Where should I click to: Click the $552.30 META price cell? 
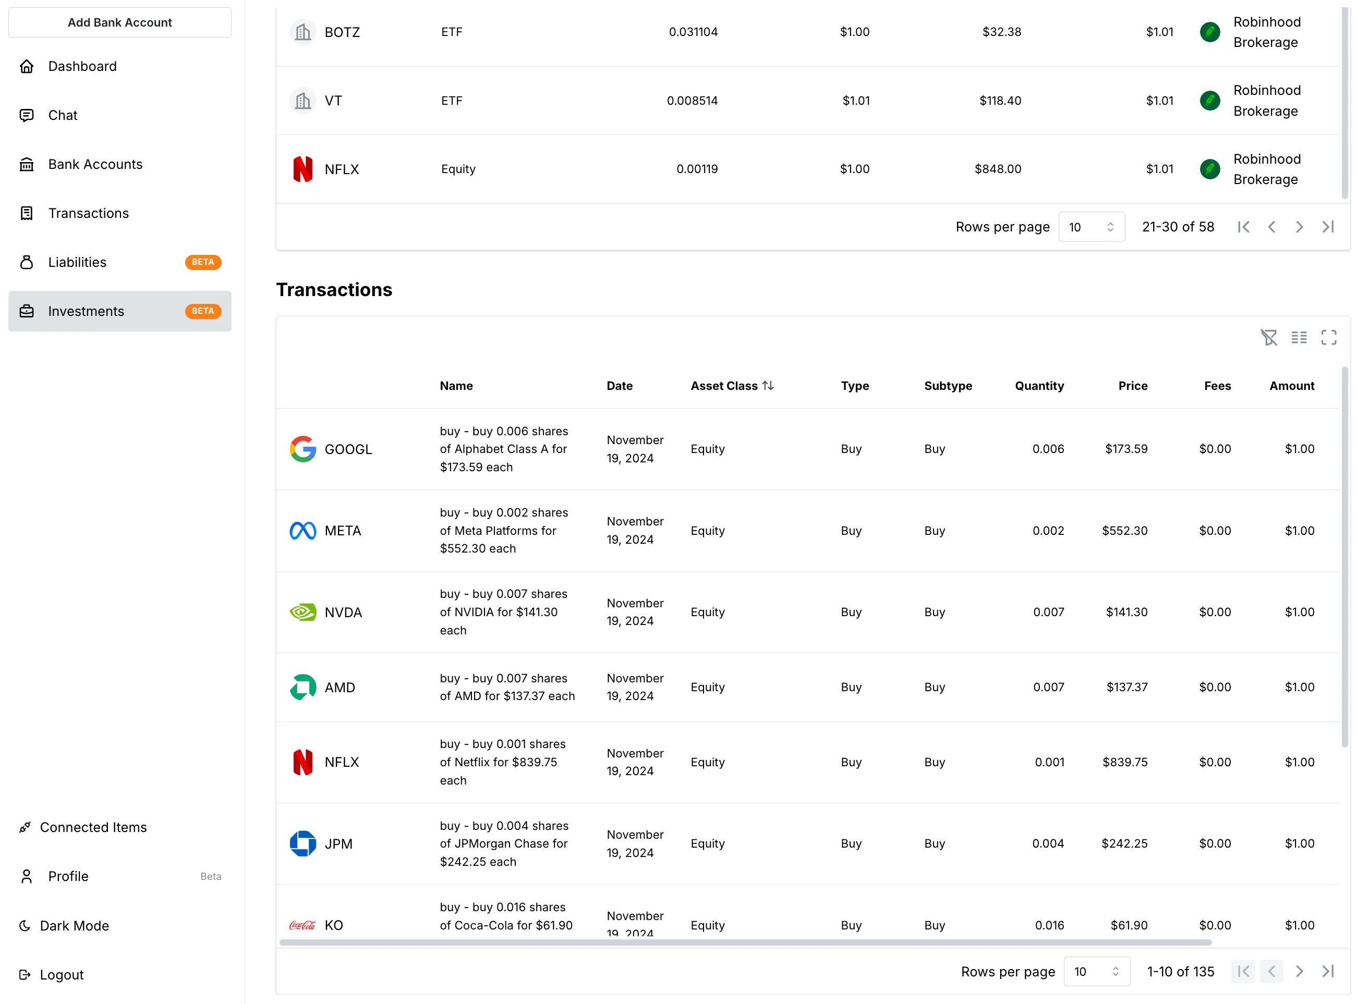[x=1125, y=531]
